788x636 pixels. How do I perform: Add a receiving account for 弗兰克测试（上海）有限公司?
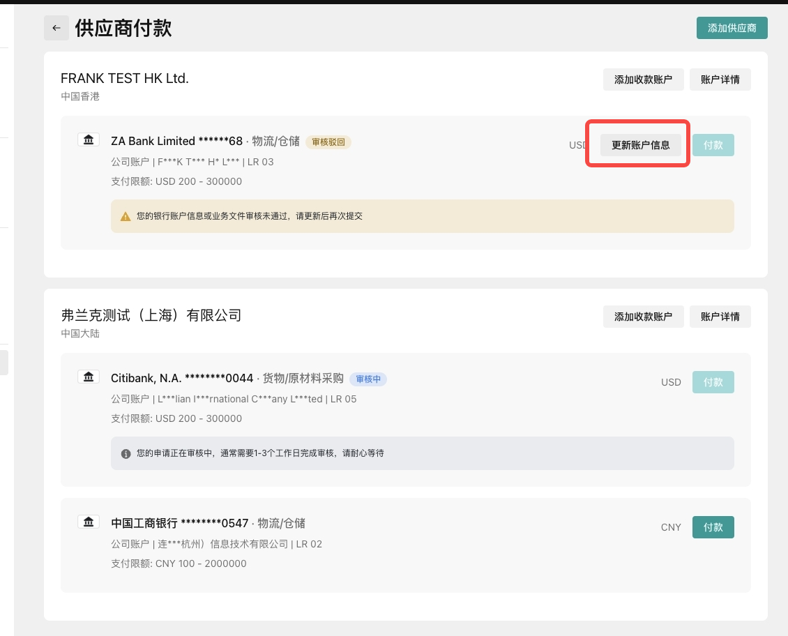tap(643, 317)
